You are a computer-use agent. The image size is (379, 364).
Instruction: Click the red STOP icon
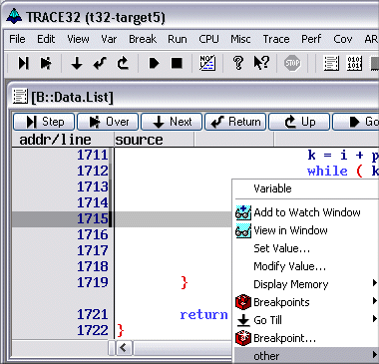point(292,63)
